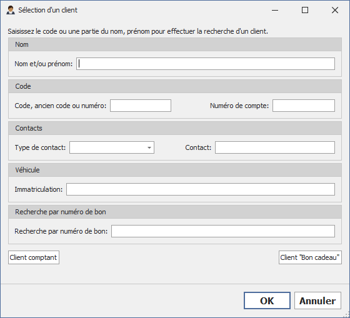
Task: Click the Immatriculation input field
Action: point(201,189)
